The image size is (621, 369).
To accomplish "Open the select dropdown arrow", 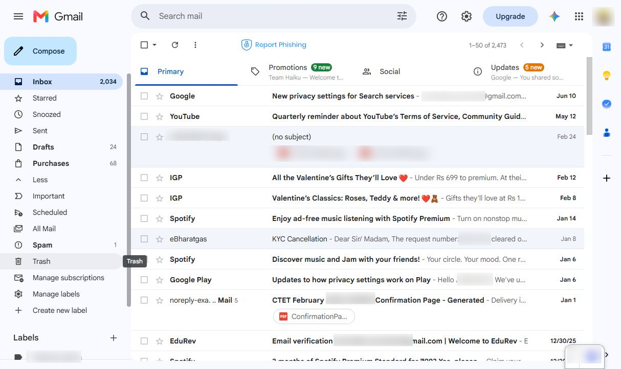I will (x=154, y=45).
